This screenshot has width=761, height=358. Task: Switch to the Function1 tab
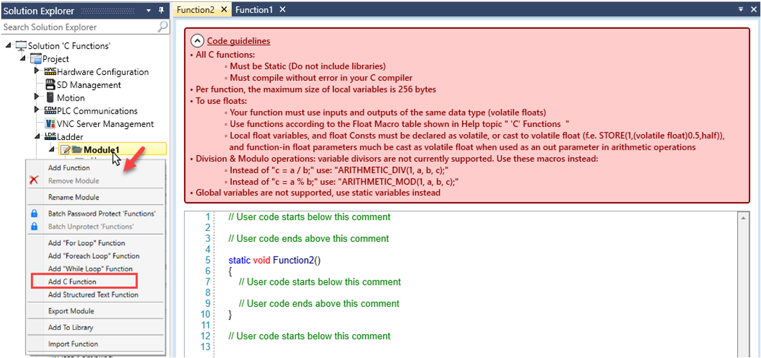pyautogui.click(x=254, y=10)
